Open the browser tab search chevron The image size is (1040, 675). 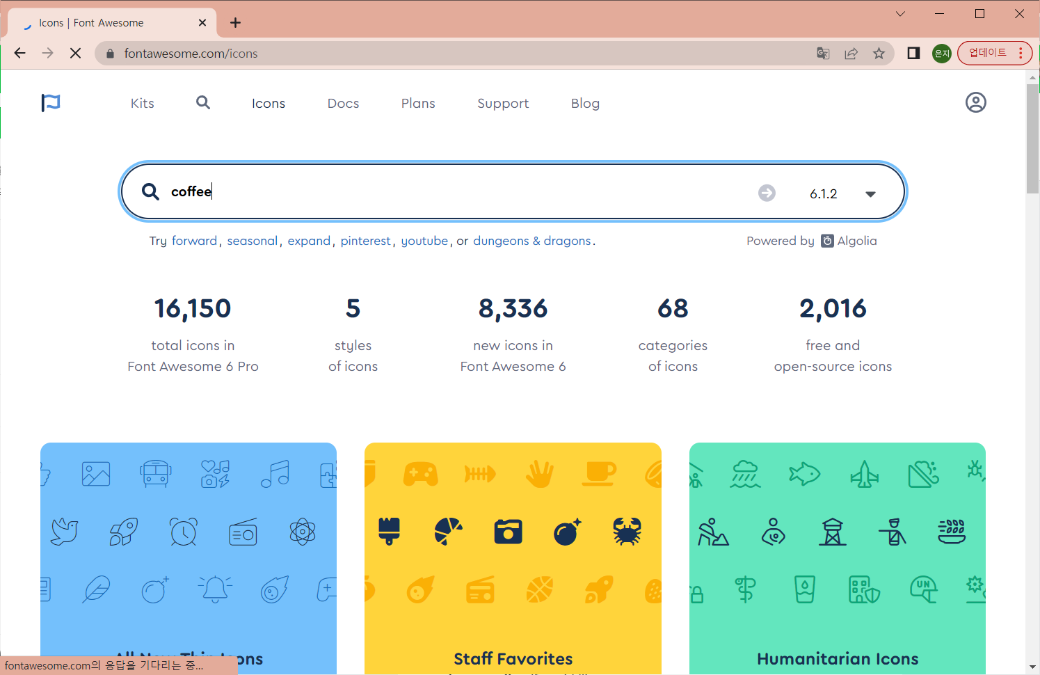[x=900, y=14]
